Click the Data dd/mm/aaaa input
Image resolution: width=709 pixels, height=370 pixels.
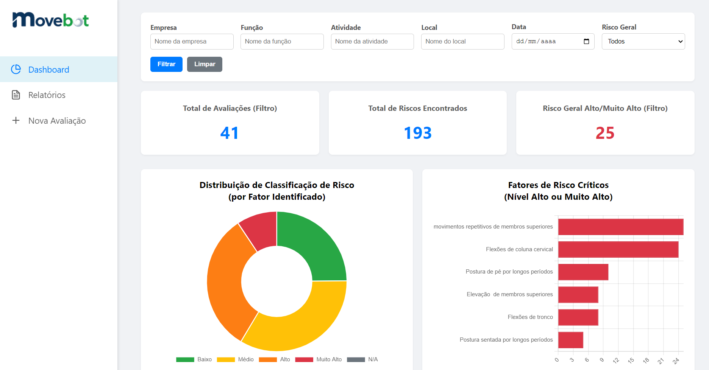pyautogui.click(x=553, y=41)
